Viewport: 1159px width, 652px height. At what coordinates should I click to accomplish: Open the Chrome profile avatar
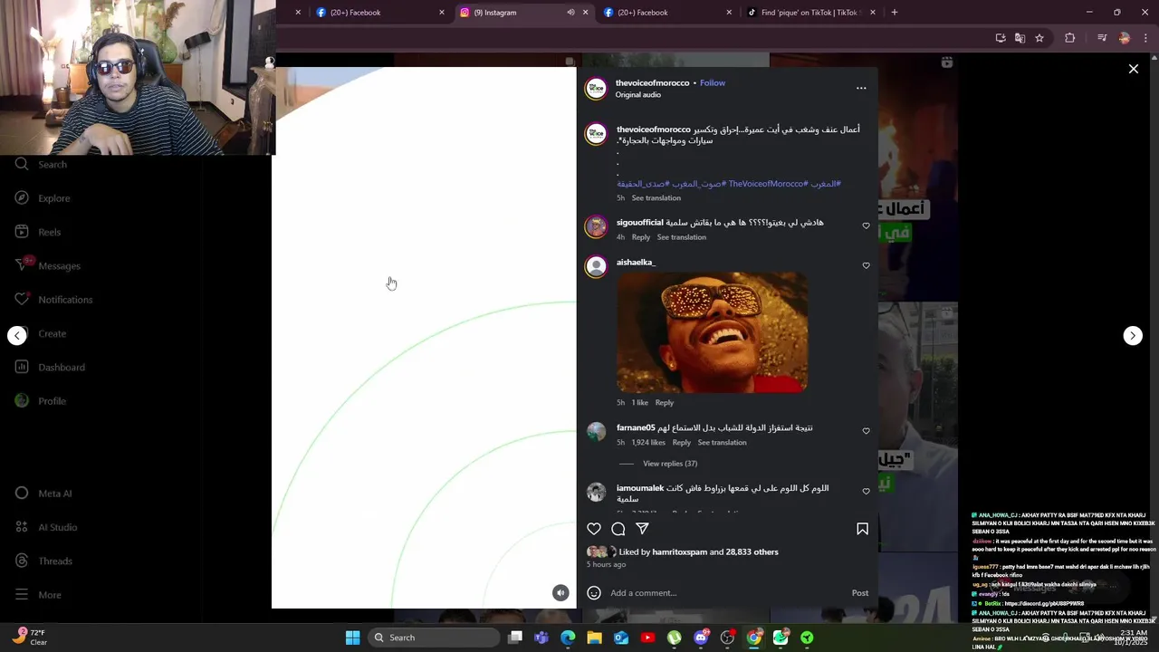pos(1125,38)
